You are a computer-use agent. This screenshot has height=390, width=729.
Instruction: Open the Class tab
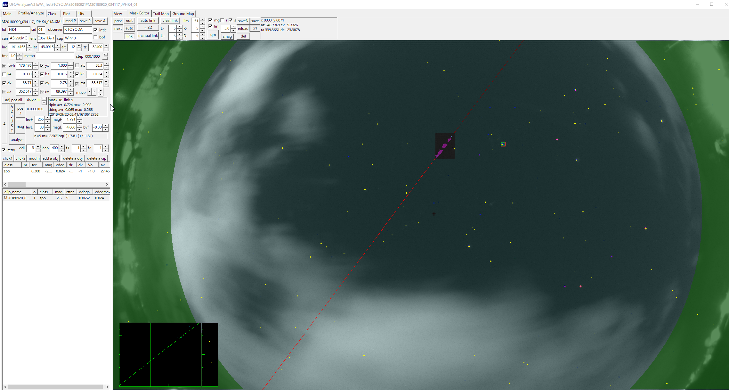[52, 13]
